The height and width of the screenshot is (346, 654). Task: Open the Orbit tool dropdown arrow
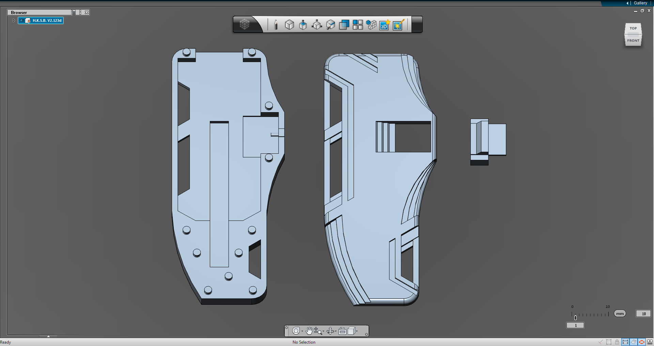[x=336, y=331]
